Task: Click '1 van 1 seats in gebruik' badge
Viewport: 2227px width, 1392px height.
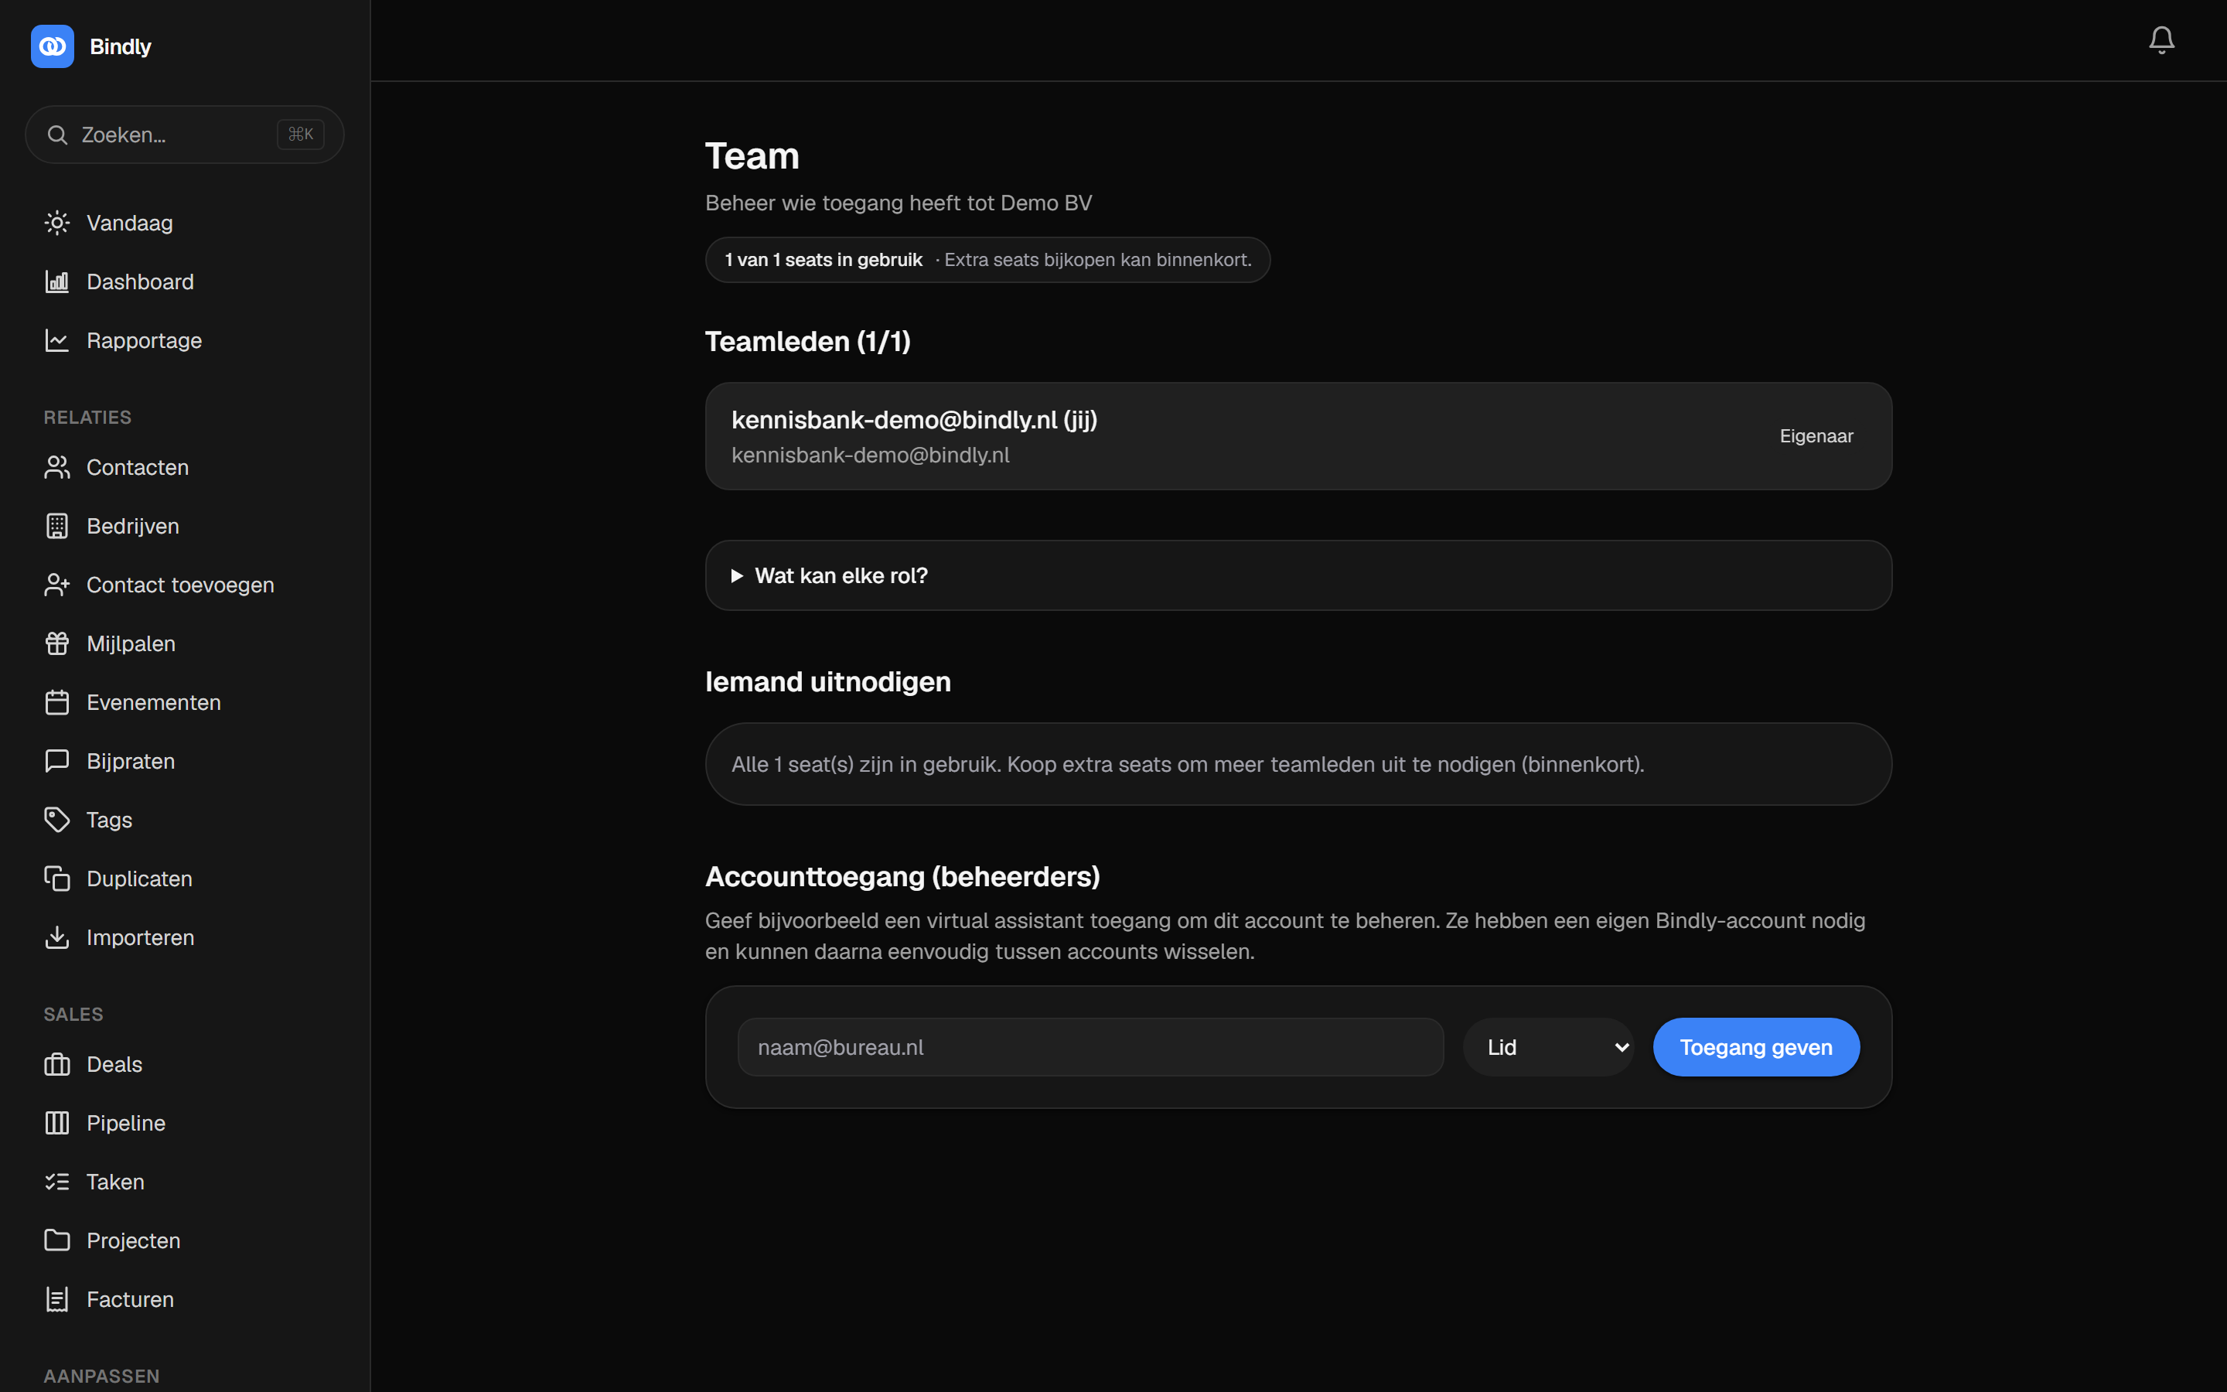Action: point(823,260)
